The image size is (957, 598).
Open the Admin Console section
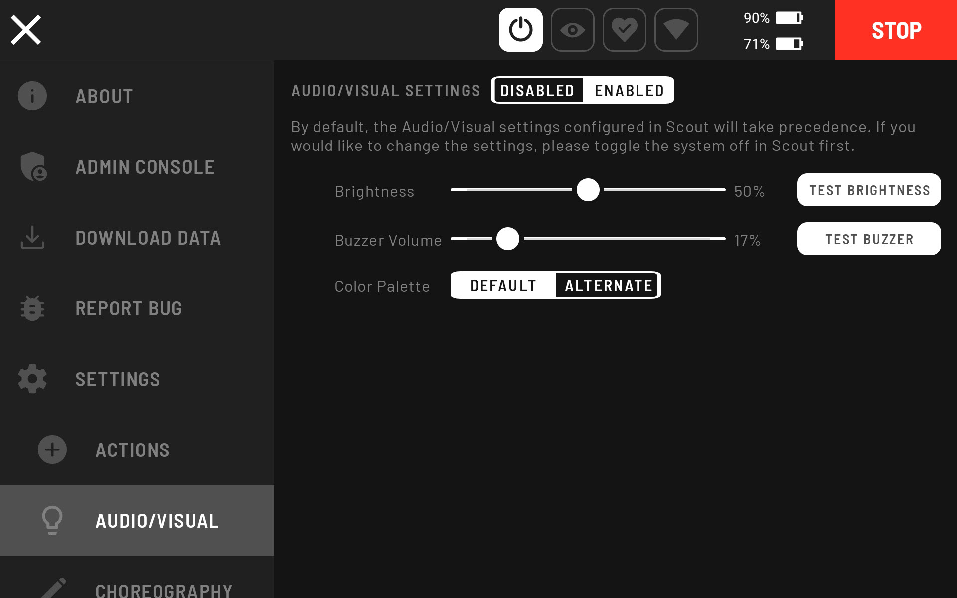point(145,167)
